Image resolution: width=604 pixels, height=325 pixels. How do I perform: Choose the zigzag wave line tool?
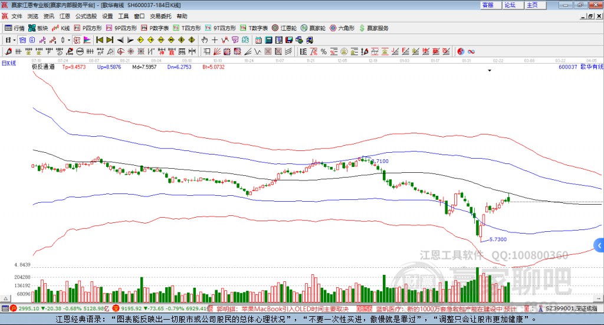click(x=257, y=51)
